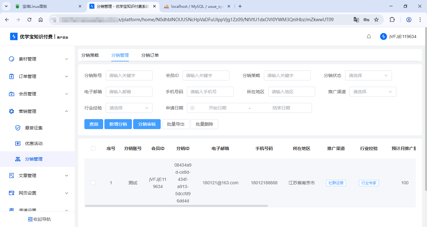
Task: Click the 新增分销 button
Action: (x=118, y=124)
